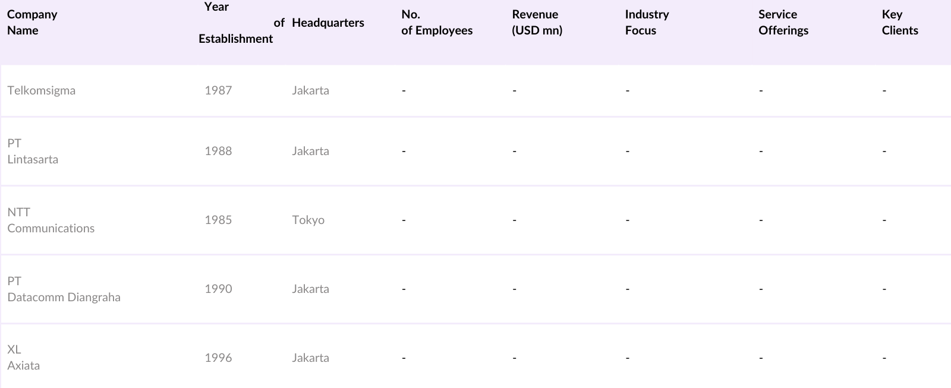This screenshot has height=388, width=951.
Task: Select the 1996 establishment year cell
Action: 218,358
